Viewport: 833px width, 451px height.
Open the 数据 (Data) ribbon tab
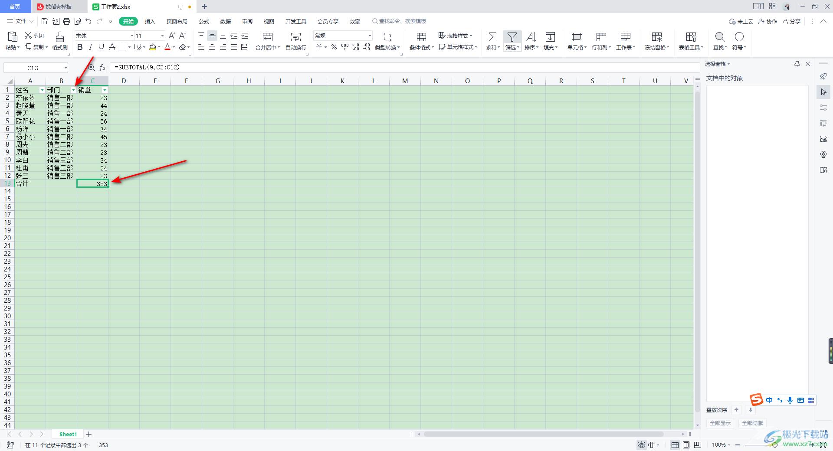tap(226, 21)
